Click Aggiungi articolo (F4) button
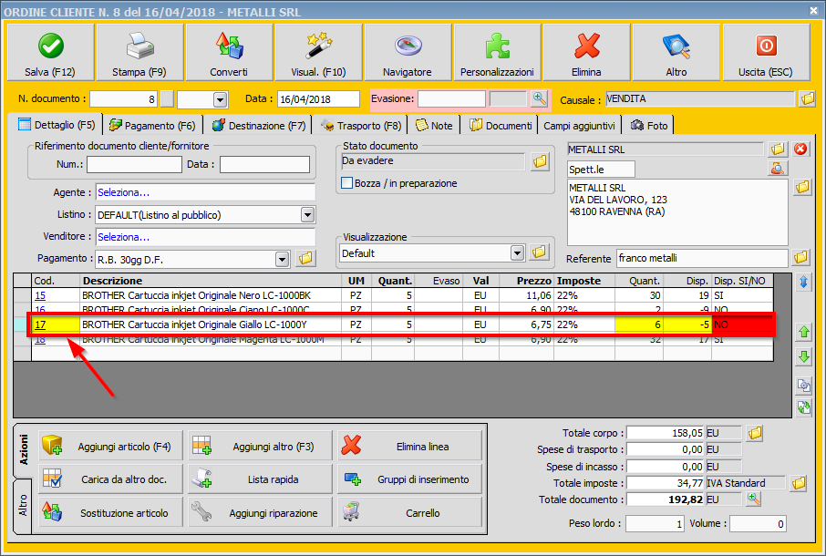Viewport: 826px width, 556px height. pos(110,446)
